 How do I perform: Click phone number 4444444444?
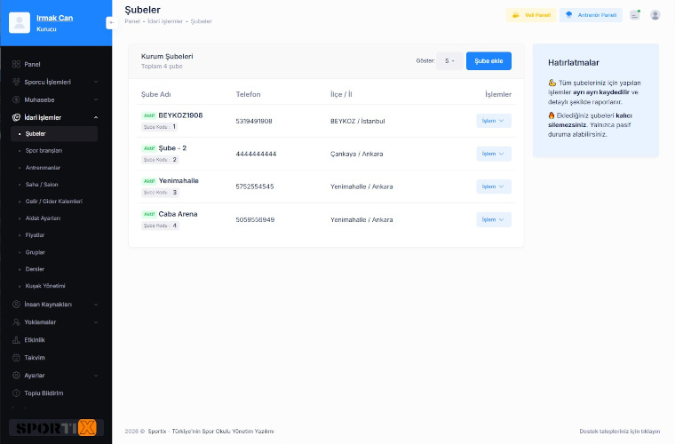pyautogui.click(x=256, y=154)
